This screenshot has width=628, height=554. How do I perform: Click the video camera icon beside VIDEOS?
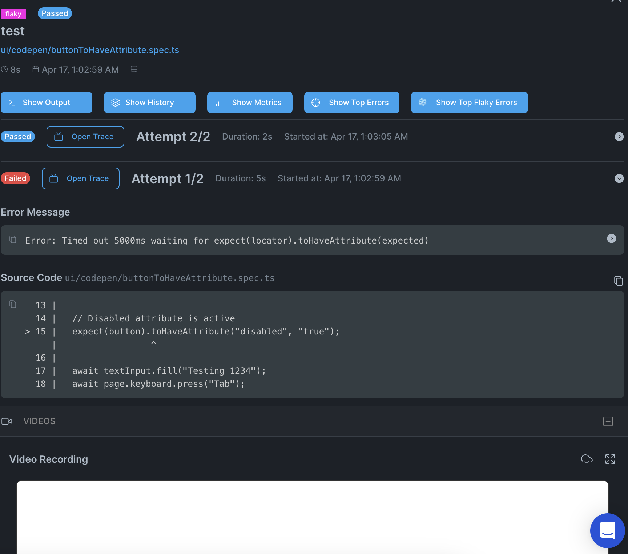coord(7,421)
